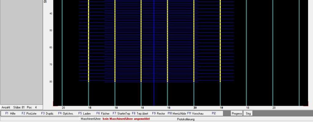Screen dimensions: 313x122
Task: Click the red Maschinenführer login message
Action: click(x=126, y=119)
